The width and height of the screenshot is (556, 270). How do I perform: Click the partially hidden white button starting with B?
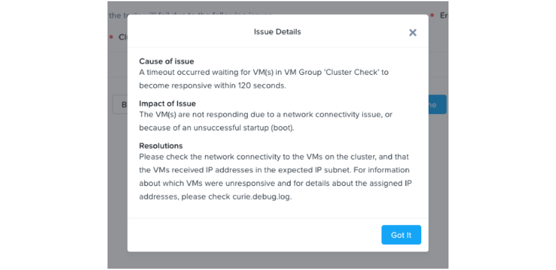pyautogui.click(x=120, y=104)
